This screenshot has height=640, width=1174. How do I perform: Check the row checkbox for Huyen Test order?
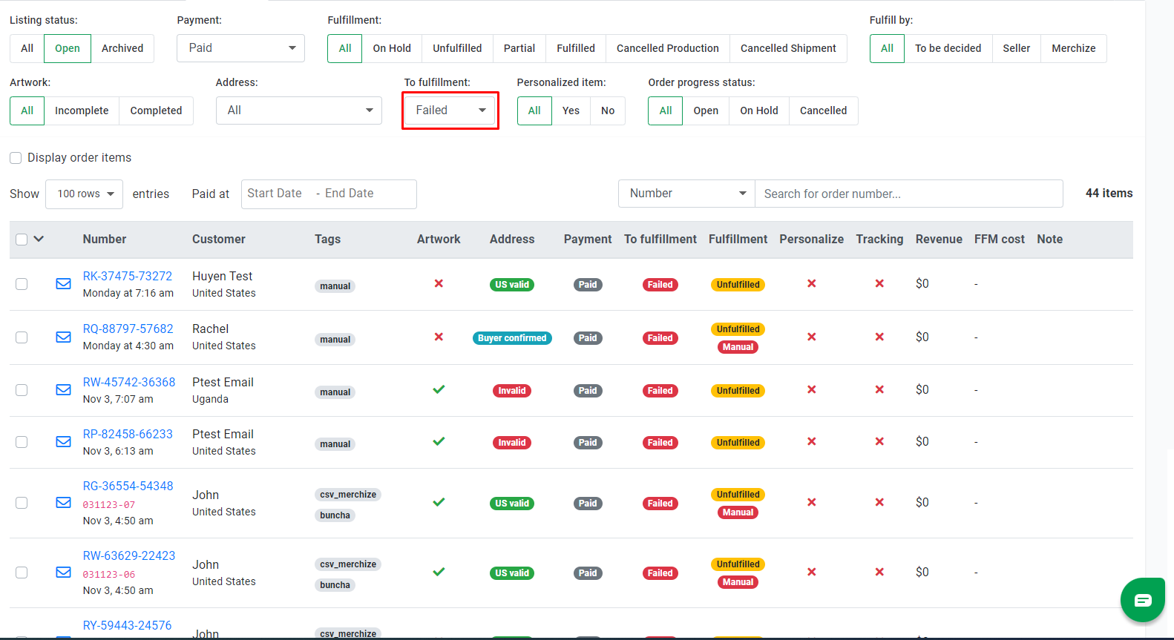(x=22, y=284)
